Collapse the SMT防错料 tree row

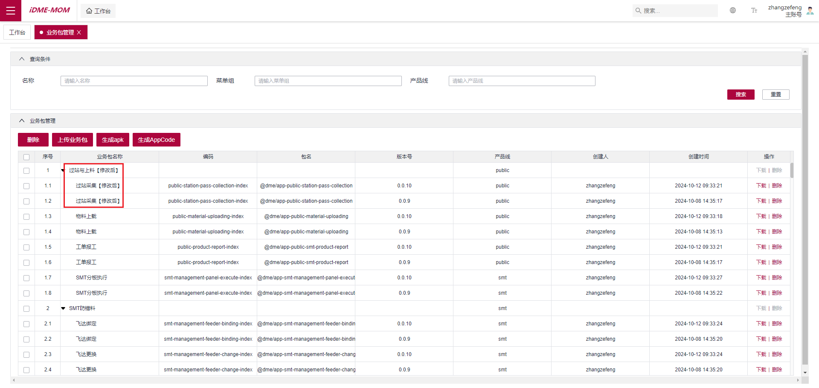point(63,308)
